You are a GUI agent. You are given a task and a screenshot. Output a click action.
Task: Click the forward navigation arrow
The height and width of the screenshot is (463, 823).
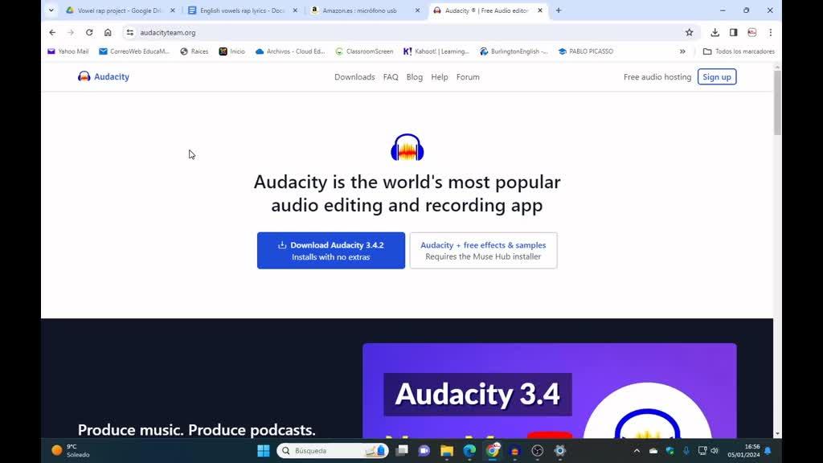[x=71, y=32]
